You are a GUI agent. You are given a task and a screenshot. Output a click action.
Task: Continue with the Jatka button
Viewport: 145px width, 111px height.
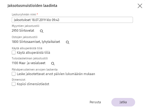[x=123, y=102]
